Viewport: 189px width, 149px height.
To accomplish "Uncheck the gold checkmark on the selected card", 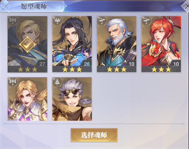I will (x=27, y=45).
